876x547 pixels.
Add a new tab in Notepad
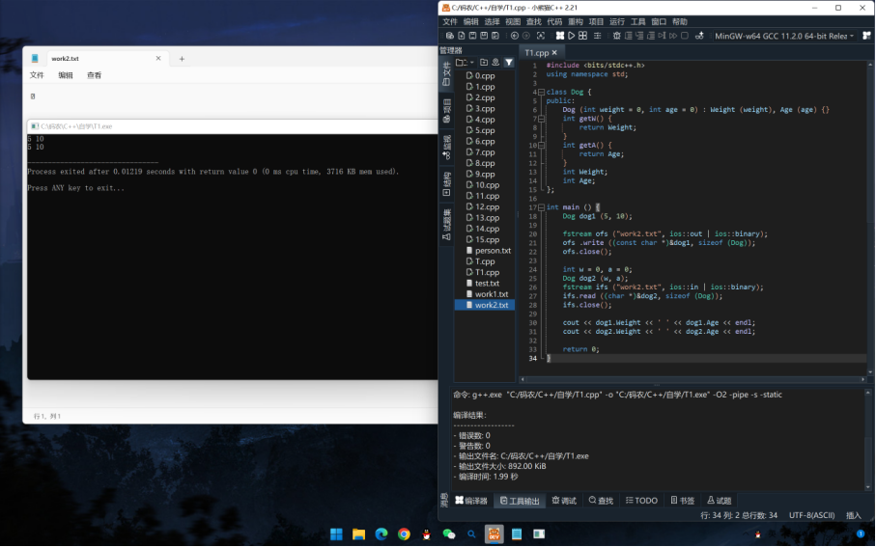tap(182, 59)
